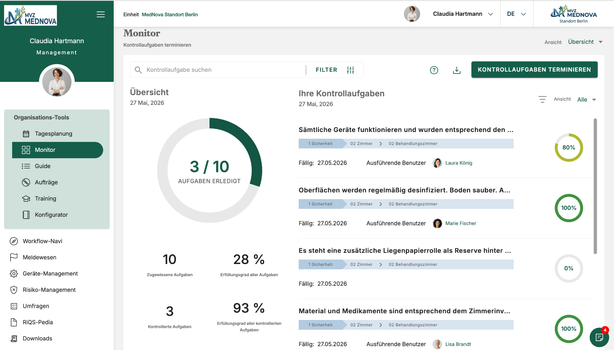The height and width of the screenshot is (350, 614).
Task: Click the search magnifier icon
Action: pyautogui.click(x=138, y=70)
